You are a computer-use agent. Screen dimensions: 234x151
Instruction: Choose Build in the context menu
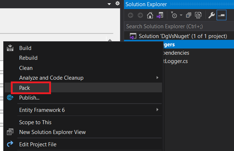pos(25,48)
